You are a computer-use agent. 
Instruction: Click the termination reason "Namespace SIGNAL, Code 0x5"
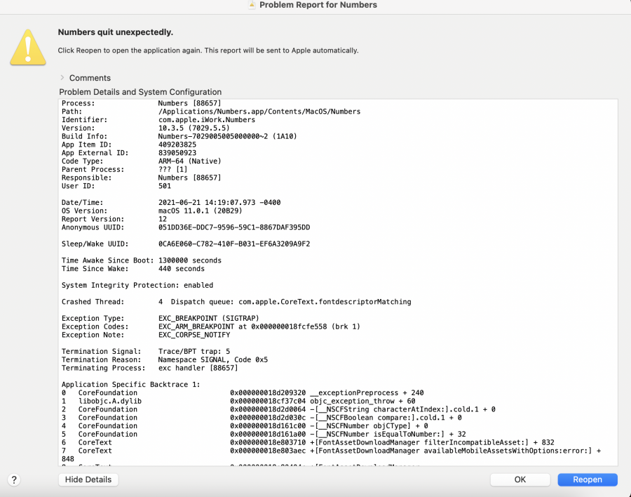pos(213,359)
